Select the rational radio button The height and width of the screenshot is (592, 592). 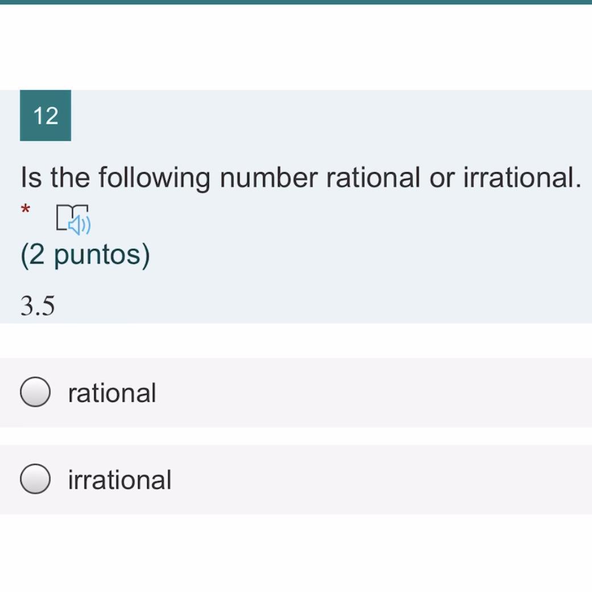pos(35,392)
